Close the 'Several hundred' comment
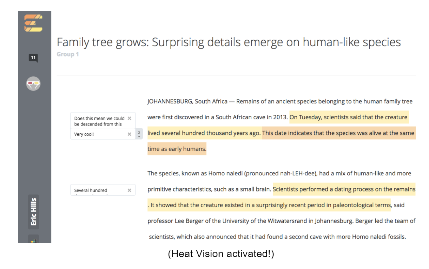Viewport: 429px width, 269px height. [x=129, y=190]
